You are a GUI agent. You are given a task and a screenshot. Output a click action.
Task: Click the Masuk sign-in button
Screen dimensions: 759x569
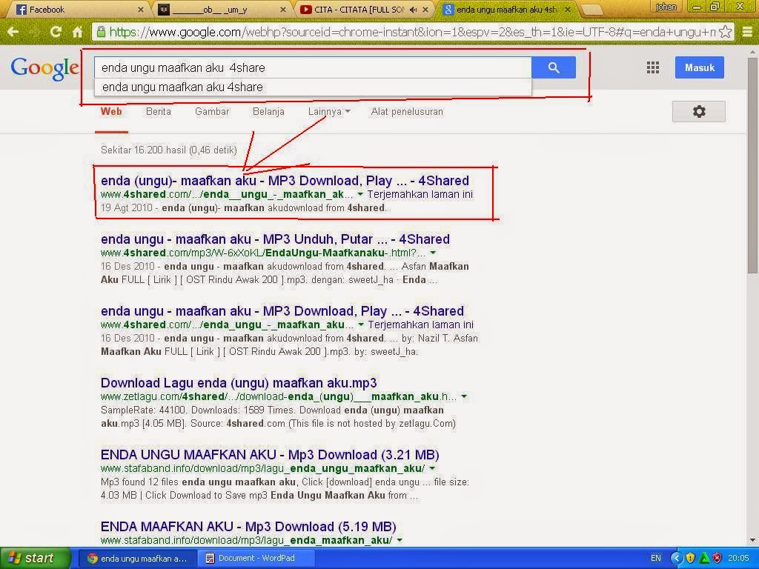click(x=698, y=67)
